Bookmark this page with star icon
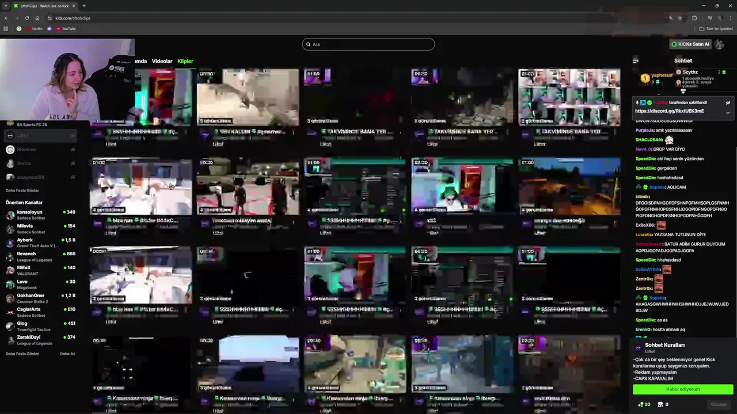 coord(680,18)
